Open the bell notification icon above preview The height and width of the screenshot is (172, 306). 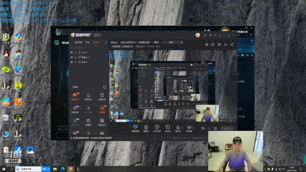225,44
